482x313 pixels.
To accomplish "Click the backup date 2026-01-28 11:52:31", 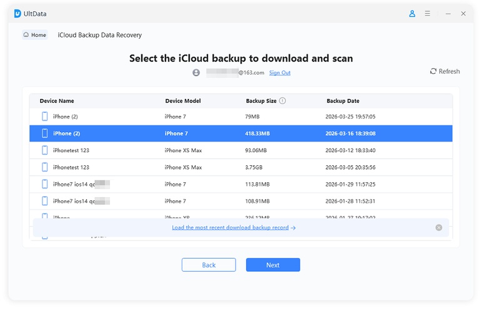I will (x=351, y=201).
